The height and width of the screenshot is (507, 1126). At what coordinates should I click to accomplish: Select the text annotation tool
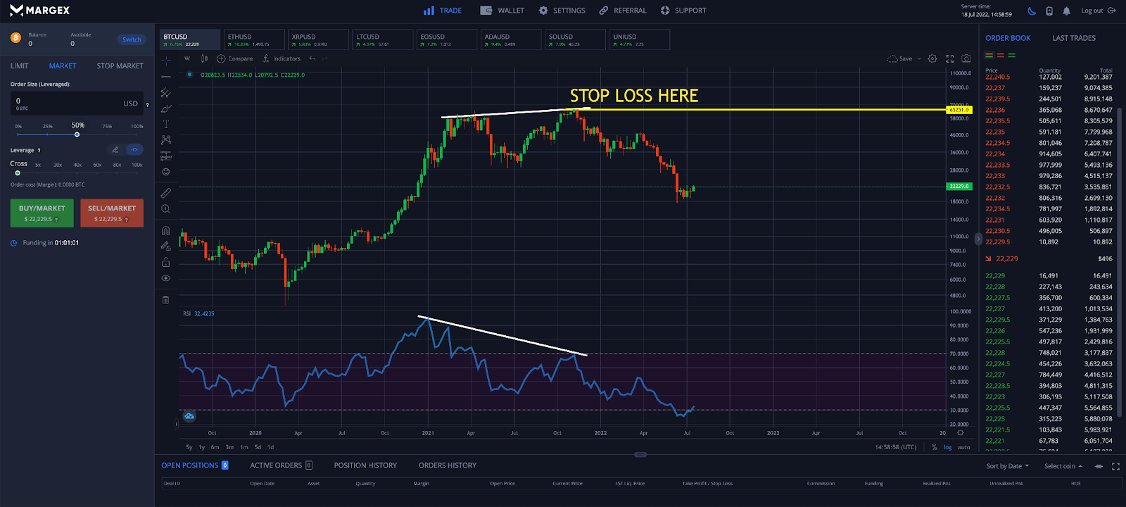point(166,124)
